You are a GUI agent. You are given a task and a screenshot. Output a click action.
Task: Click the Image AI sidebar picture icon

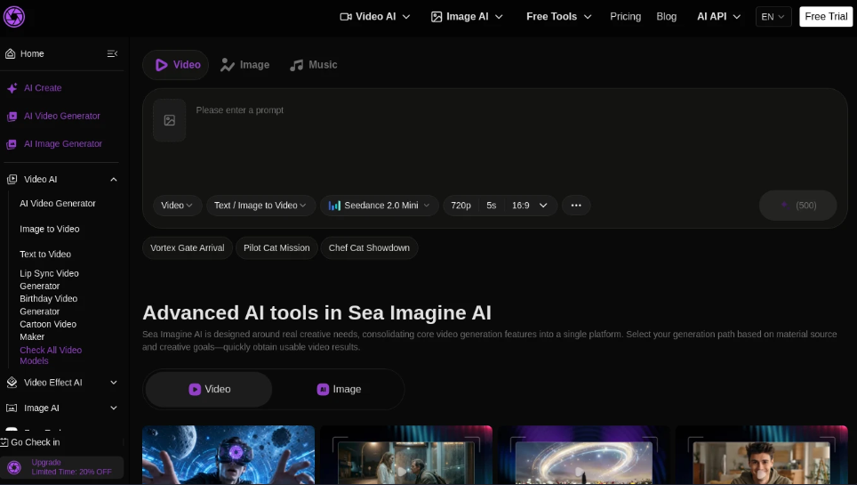pyautogui.click(x=12, y=408)
